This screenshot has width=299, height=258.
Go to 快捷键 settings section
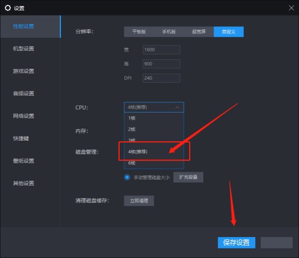[21, 138]
